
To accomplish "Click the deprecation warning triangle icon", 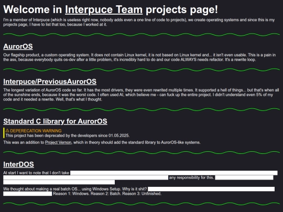I will pos(7,130).
